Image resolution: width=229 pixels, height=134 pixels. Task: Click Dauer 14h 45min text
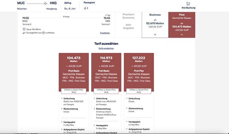tap(34, 29)
